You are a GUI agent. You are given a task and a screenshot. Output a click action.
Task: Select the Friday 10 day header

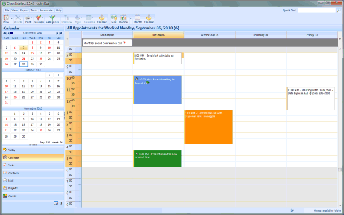[x=312, y=35]
